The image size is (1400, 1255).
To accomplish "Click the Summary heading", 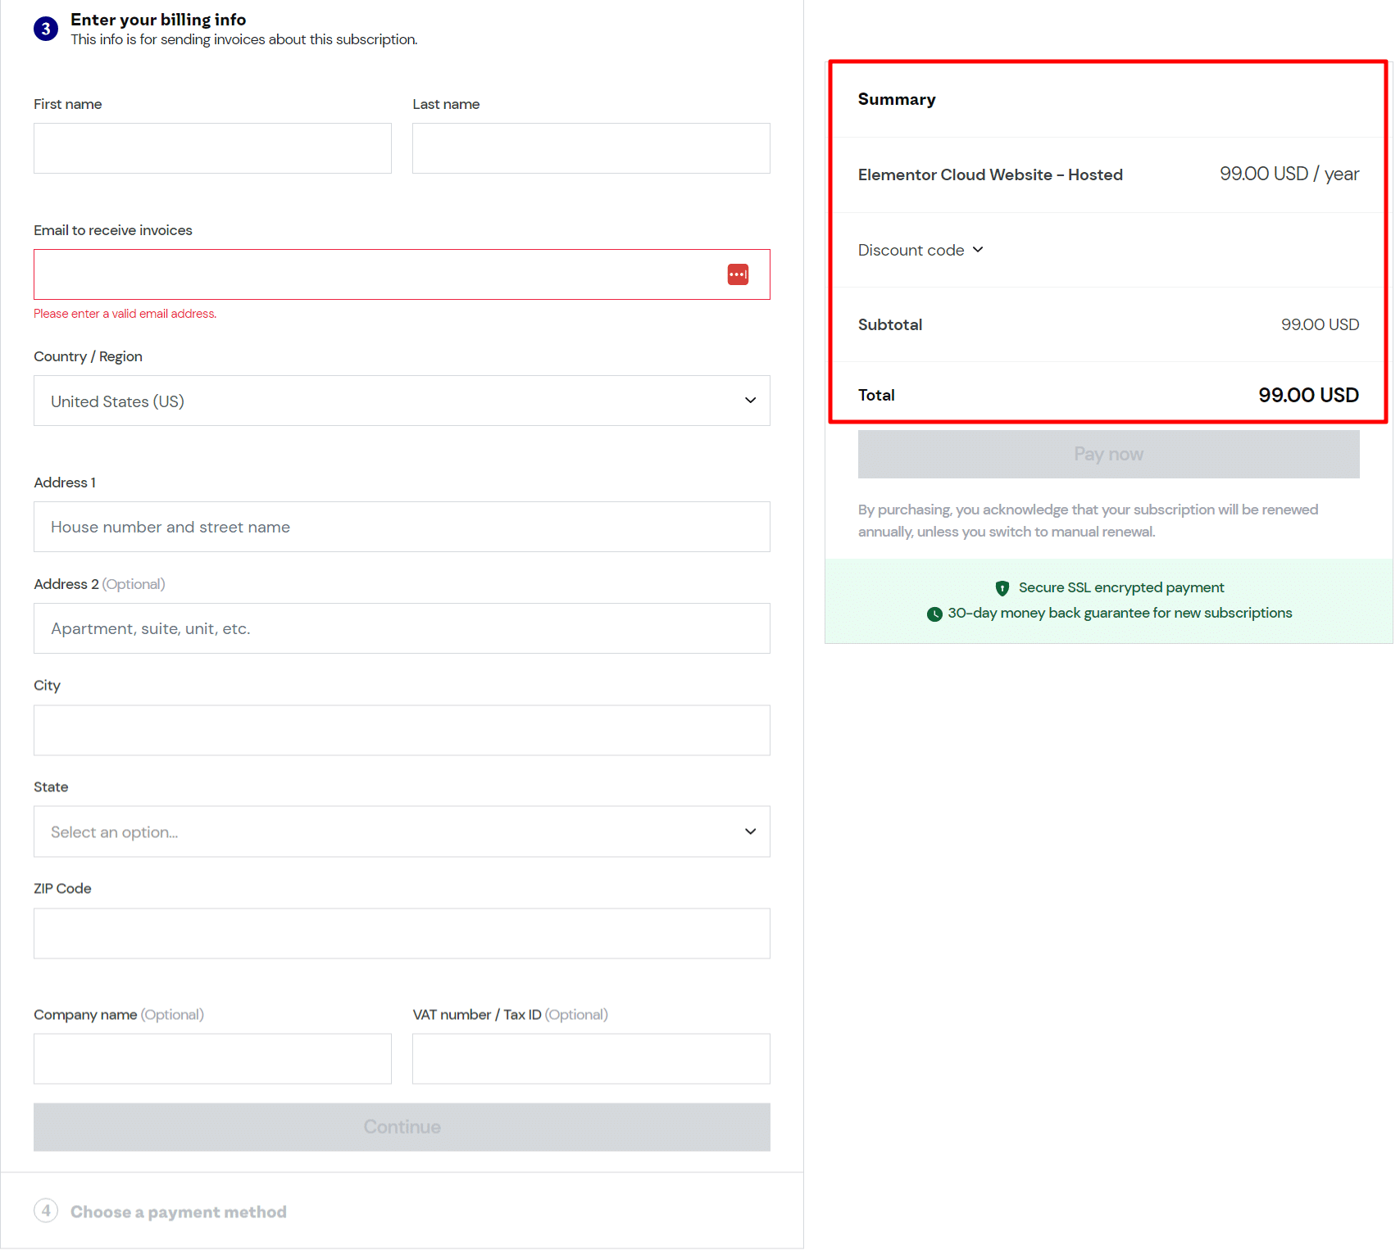I will [897, 99].
